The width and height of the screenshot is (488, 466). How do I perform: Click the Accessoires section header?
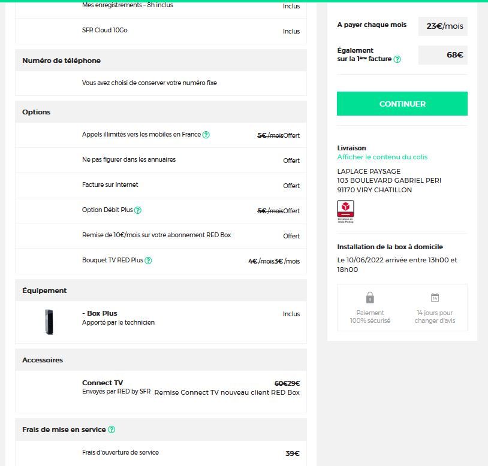tap(43, 360)
